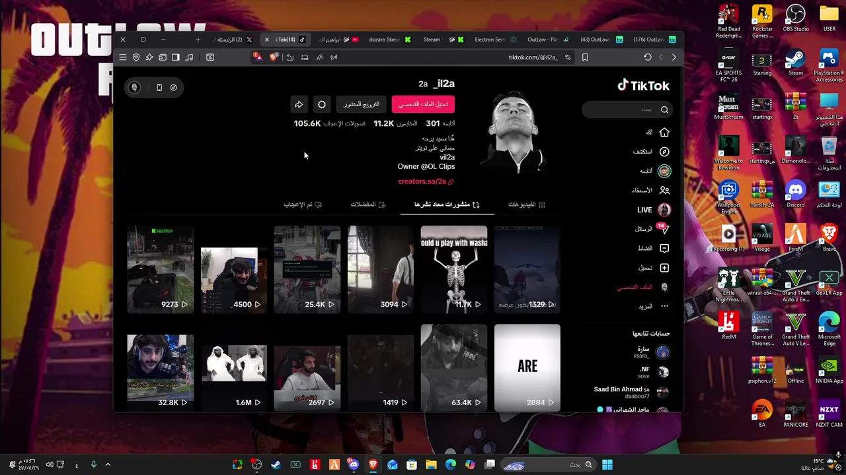Open Steam desktop shortcut
Image resolution: width=846 pixels, height=475 pixels.
coord(795,63)
